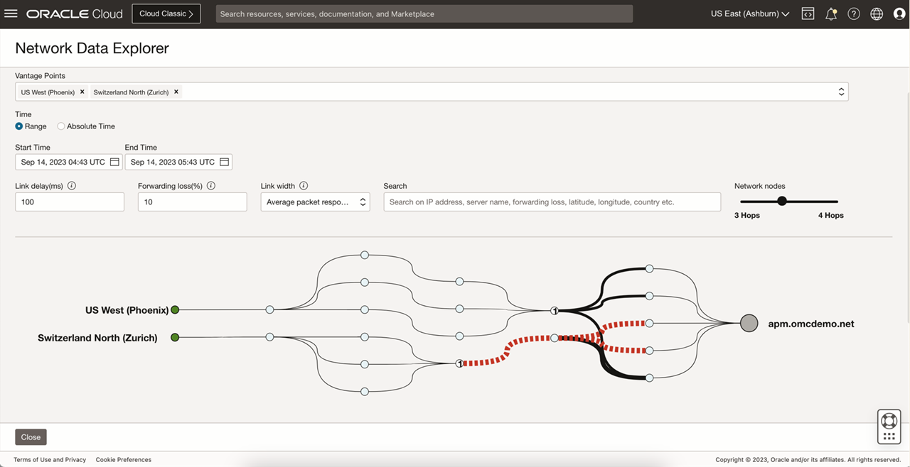Remove the US West (Phoenix) vantage point

tap(82, 91)
